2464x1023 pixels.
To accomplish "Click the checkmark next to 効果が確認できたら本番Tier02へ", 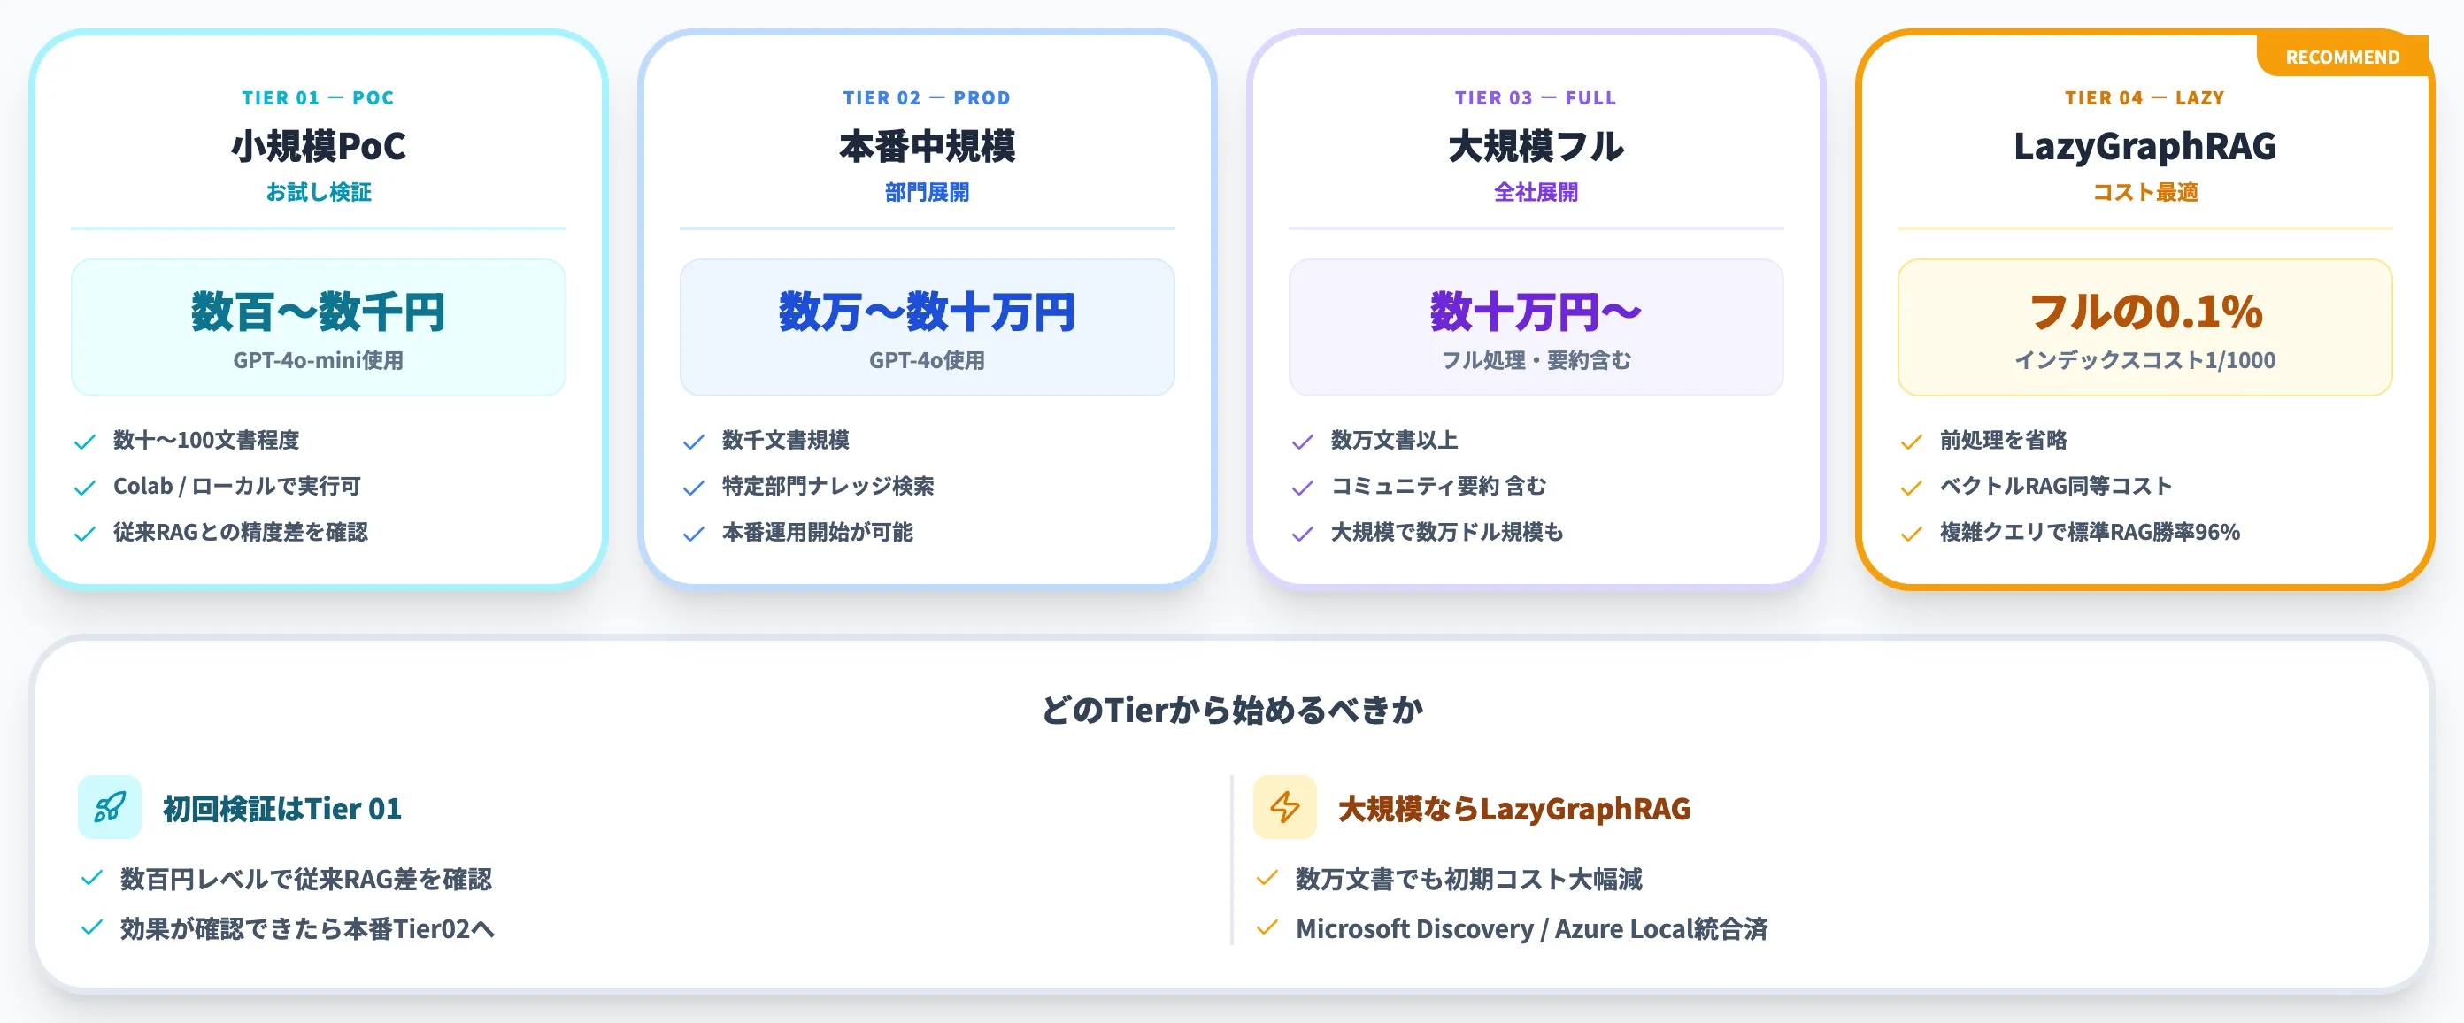I will tap(92, 927).
